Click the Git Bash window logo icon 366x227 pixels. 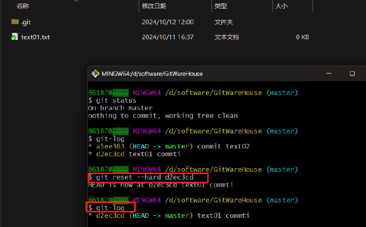(x=95, y=74)
